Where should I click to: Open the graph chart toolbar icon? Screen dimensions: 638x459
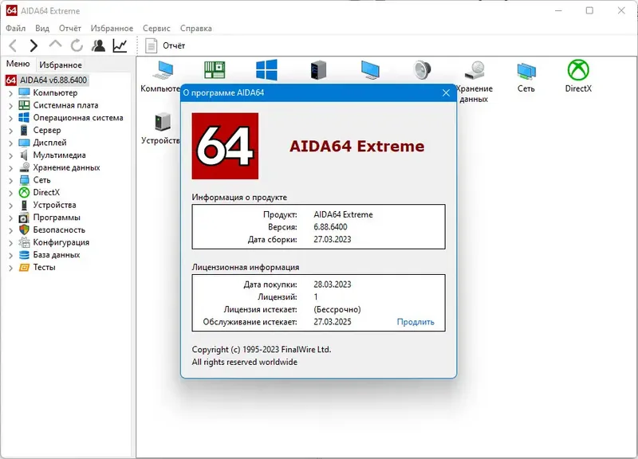118,45
